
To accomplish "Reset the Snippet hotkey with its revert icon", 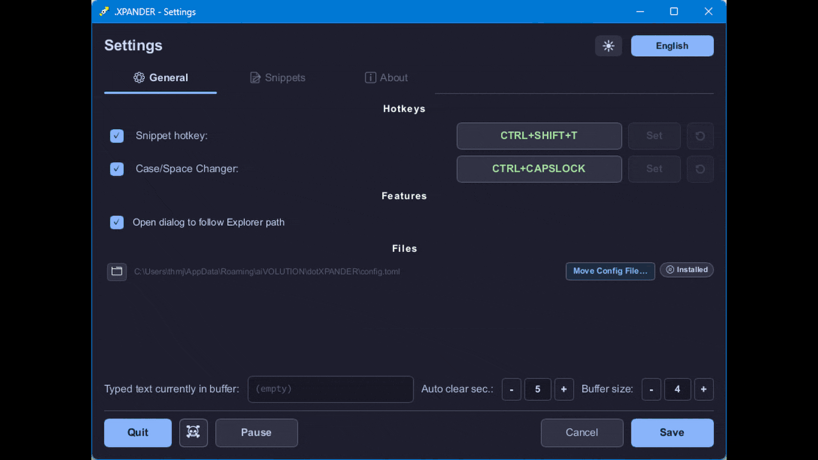I will [x=700, y=136].
